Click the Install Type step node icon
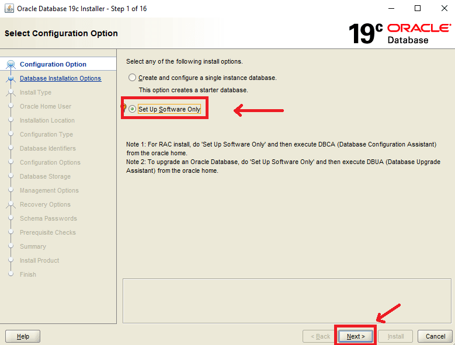The height and width of the screenshot is (345, 455). (11, 92)
